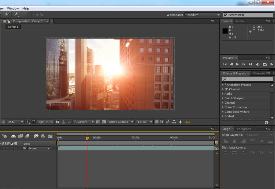The height and width of the screenshot is (189, 275).
Task: Click the Choose grid and guide options icon
Action: [x=28, y=122]
